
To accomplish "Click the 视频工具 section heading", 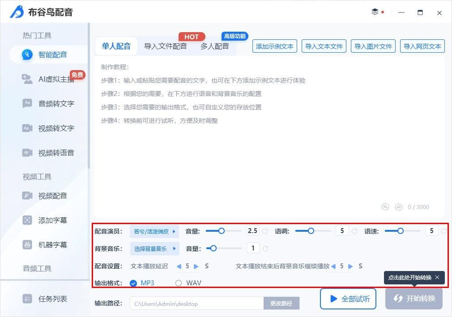I will point(37,177).
